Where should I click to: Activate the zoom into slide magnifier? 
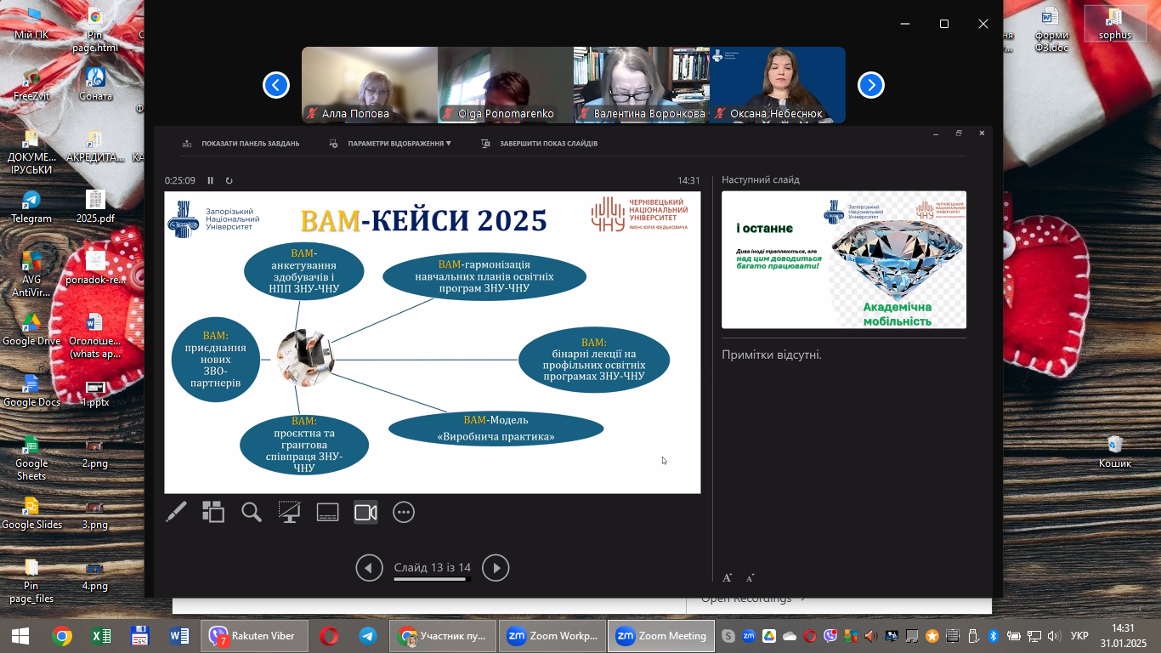pyautogui.click(x=252, y=512)
